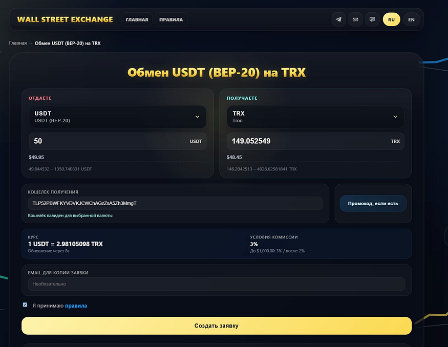Open the Главная menu item

137,19
